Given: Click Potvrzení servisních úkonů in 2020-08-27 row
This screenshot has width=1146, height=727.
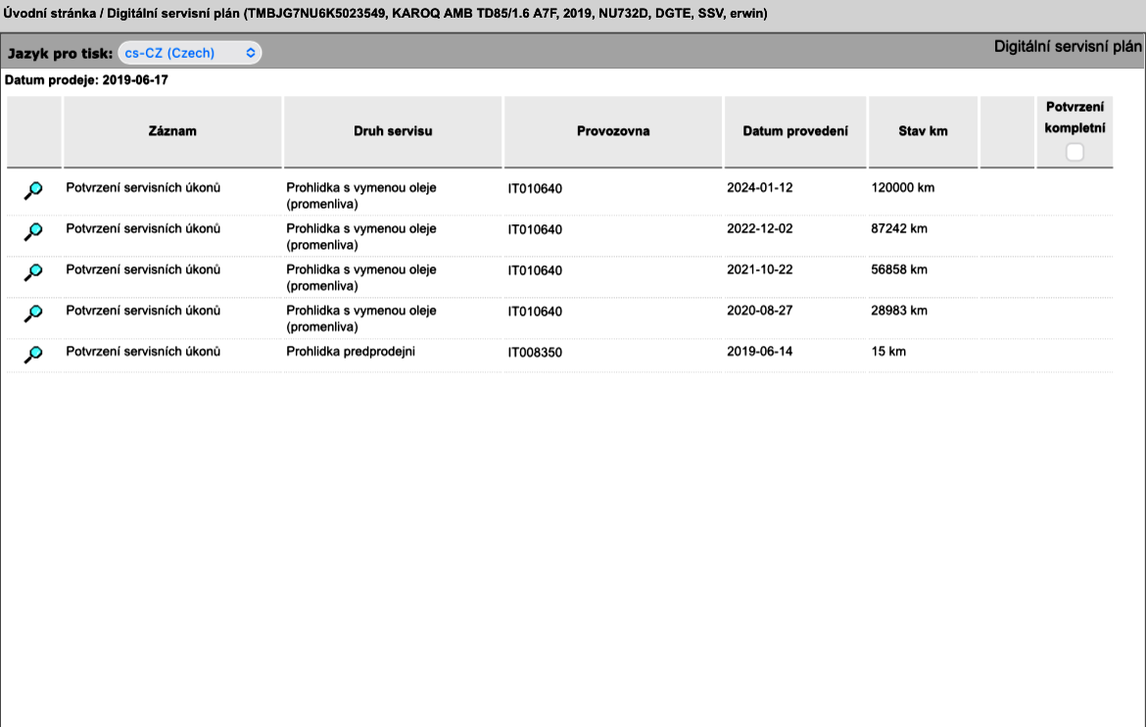Looking at the screenshot, I should (143, 311).
